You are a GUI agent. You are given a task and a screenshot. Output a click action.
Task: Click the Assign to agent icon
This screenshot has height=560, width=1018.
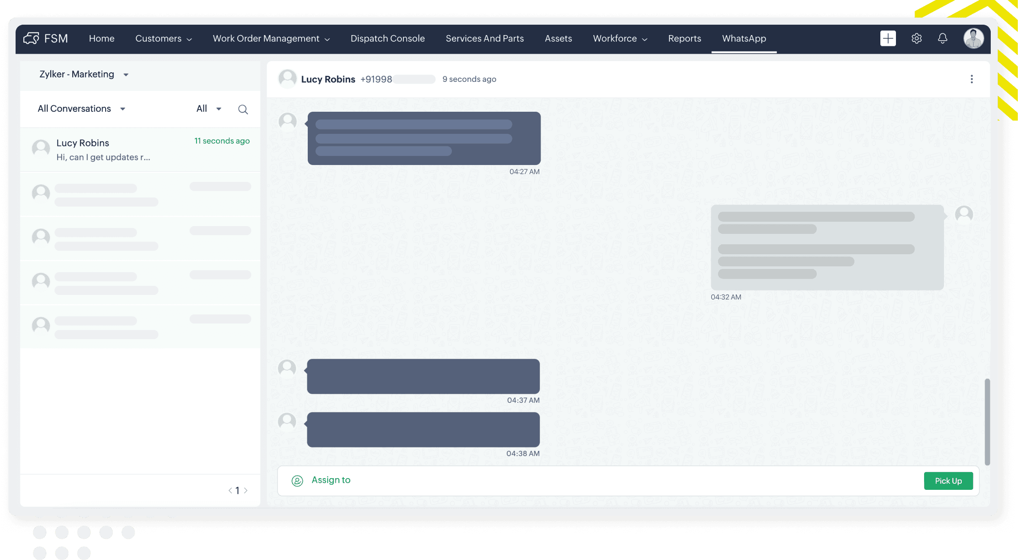297,480
